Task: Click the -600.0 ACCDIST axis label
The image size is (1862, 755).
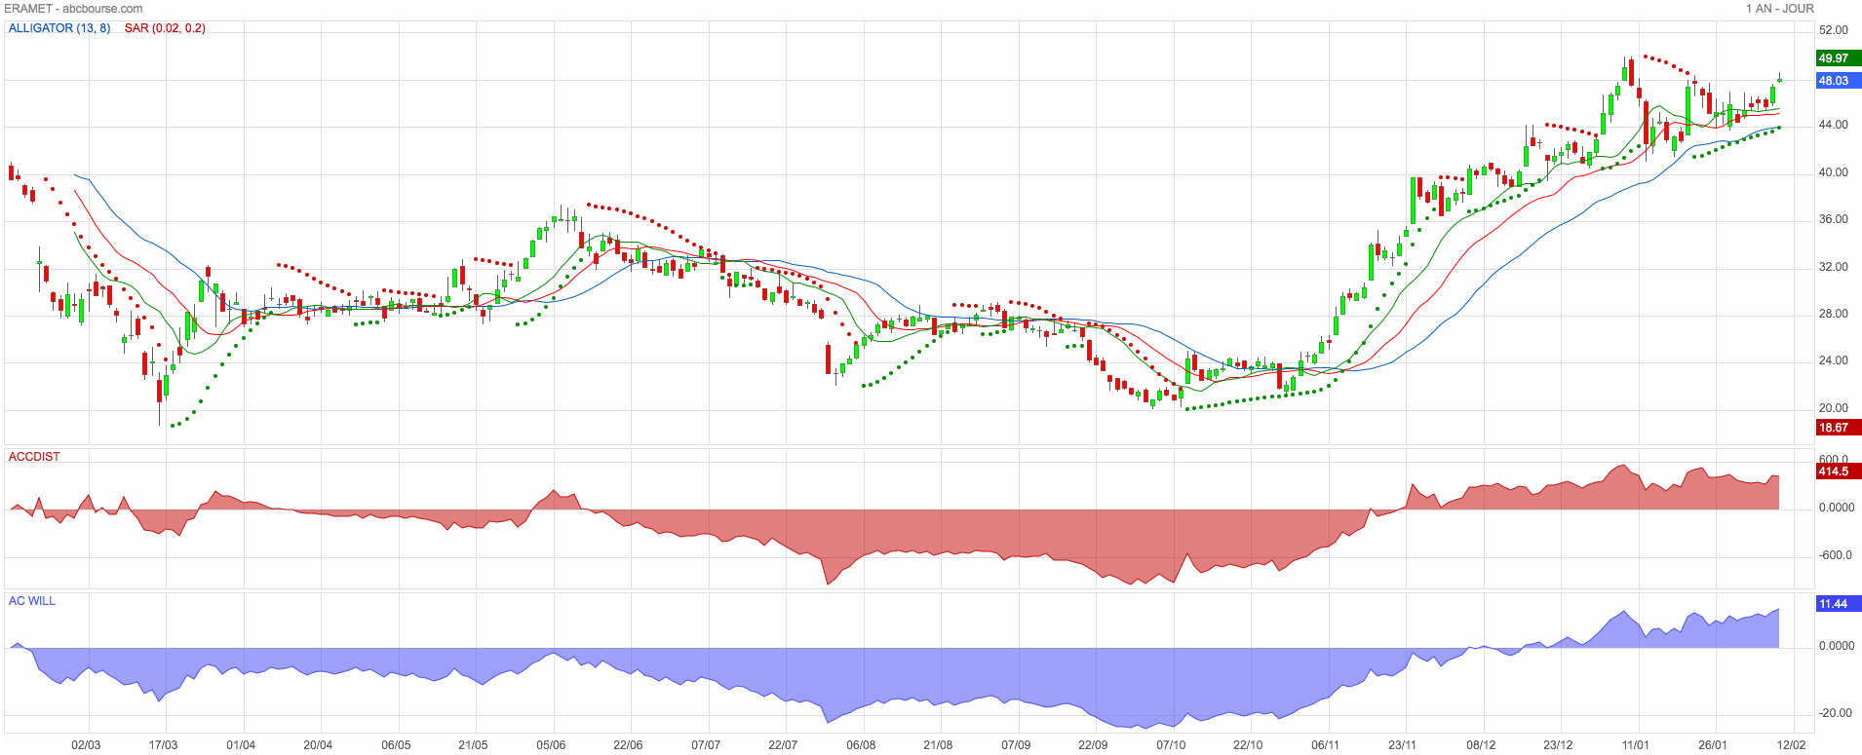Action: tap(1835, 555)
